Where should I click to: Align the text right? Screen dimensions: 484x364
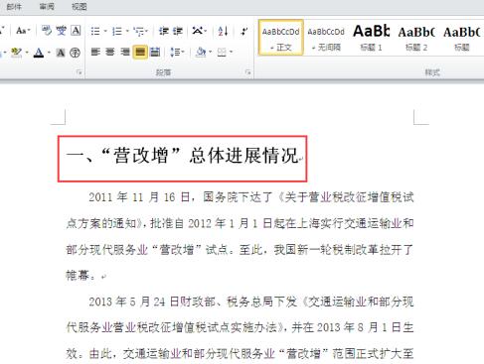125,52
